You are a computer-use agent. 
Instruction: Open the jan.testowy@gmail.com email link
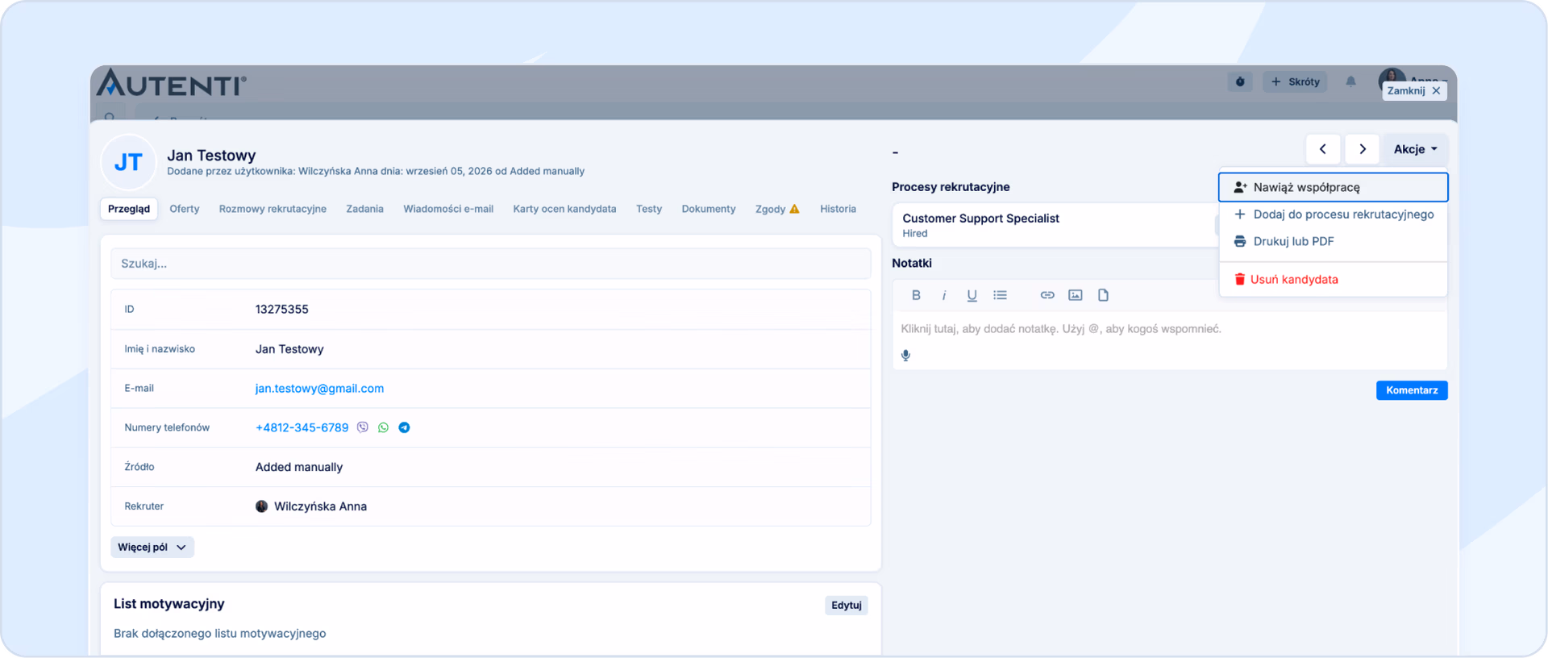coord(319,389)
